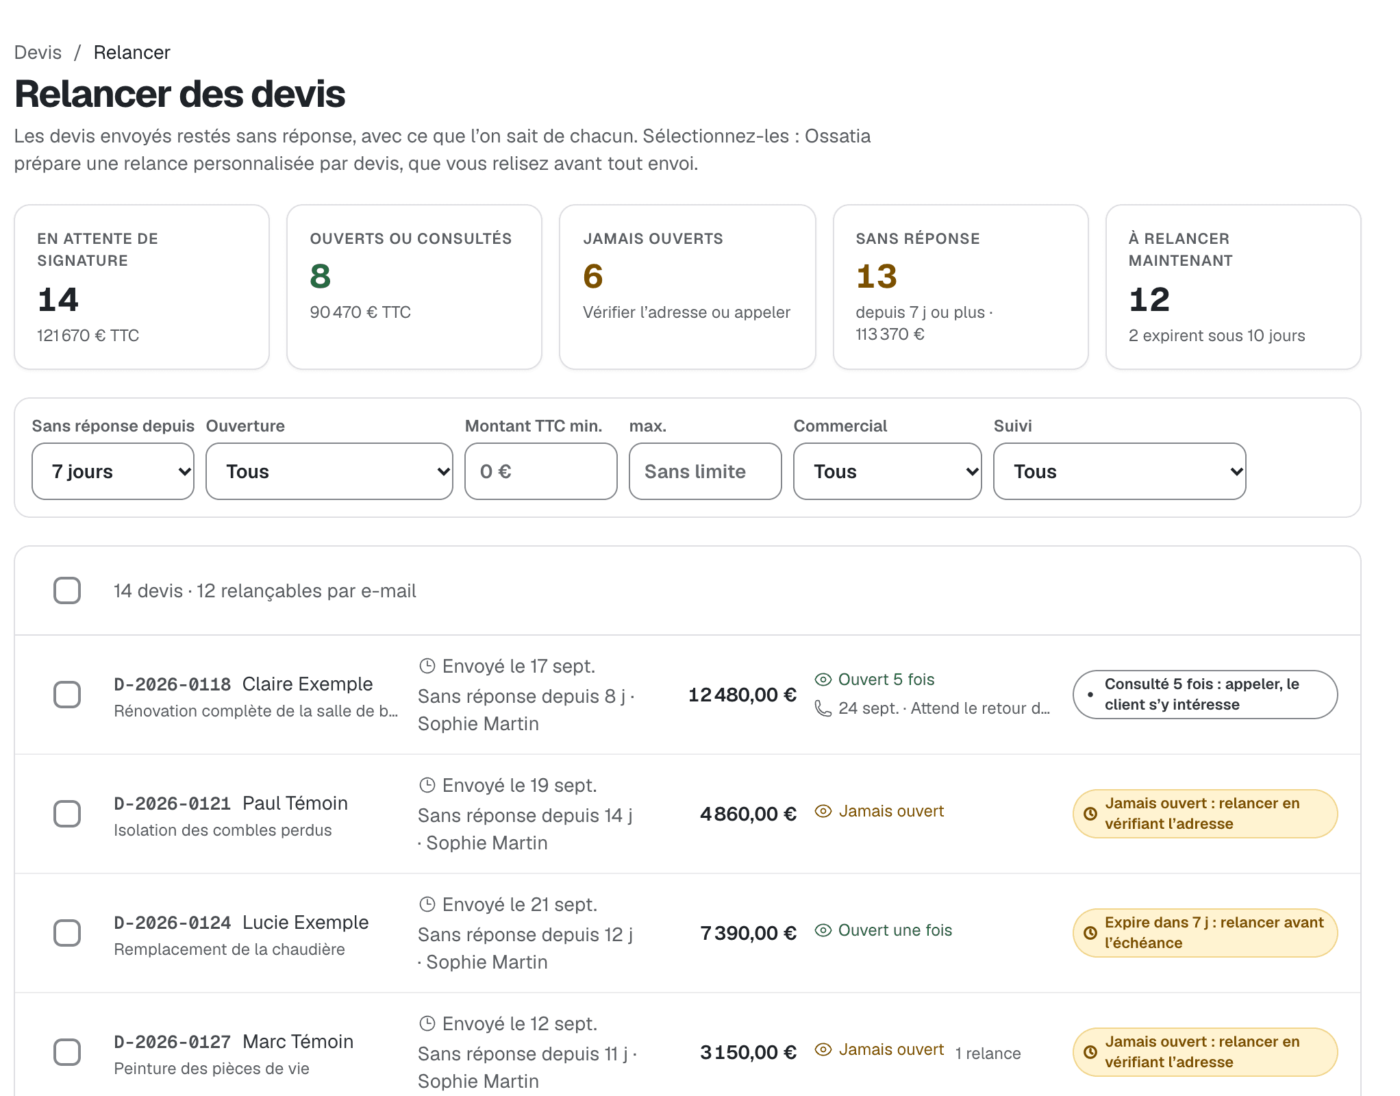Open the 'À relancer maintenant' summary card
The width and height of the screenshot is (1400, 1096).
(1234, 287)
